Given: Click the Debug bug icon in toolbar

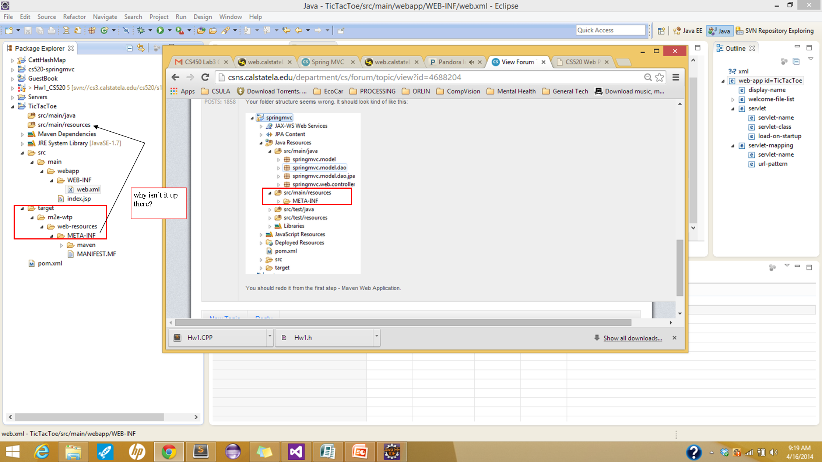Looking at the screenshot, I should click(141, 31).
